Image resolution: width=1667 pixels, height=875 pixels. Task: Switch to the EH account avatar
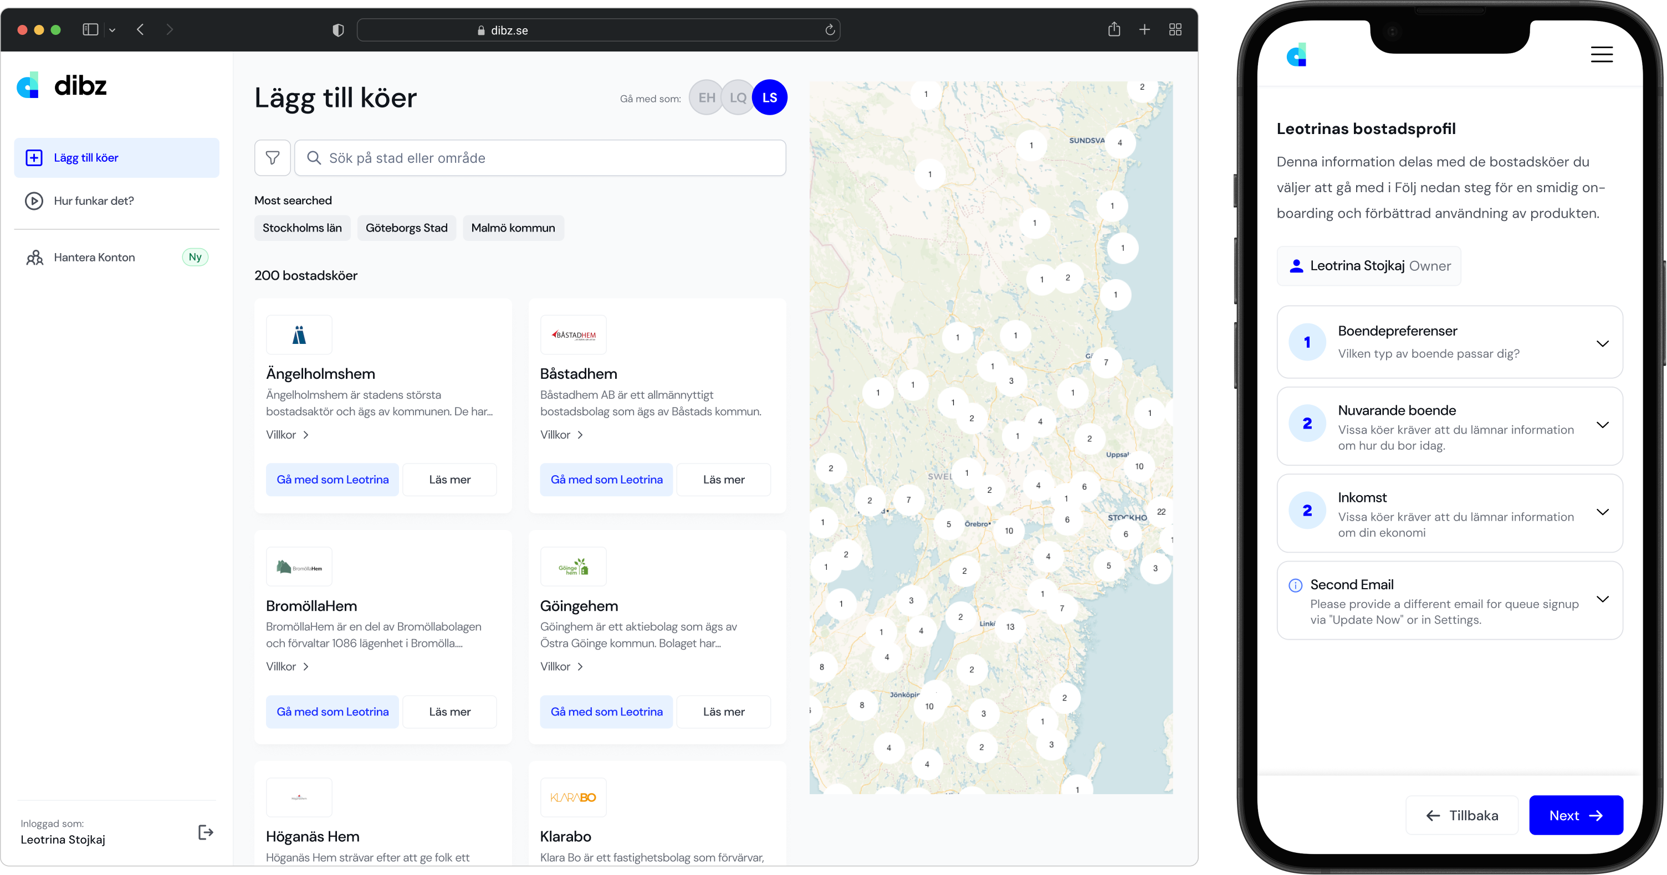click(x=706, y=97)
